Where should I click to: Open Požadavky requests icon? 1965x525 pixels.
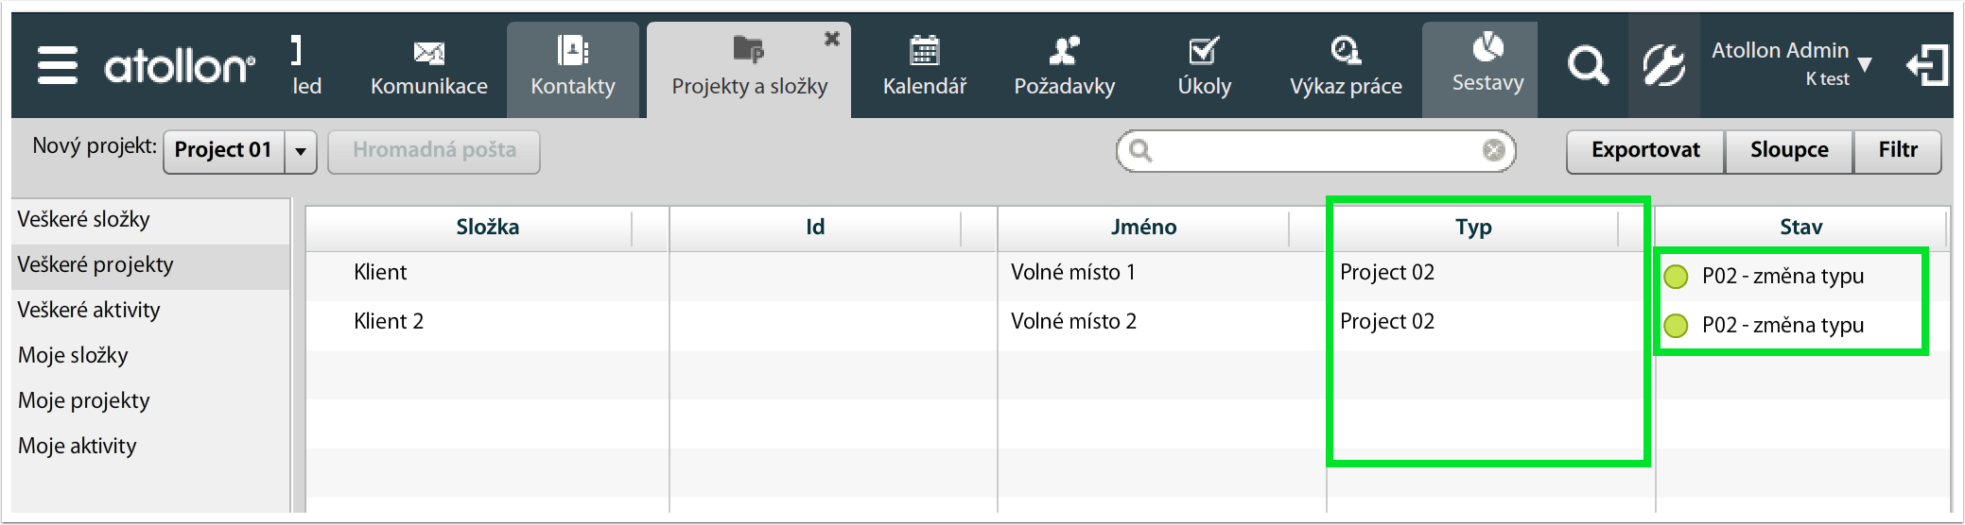click(1064, 50)
